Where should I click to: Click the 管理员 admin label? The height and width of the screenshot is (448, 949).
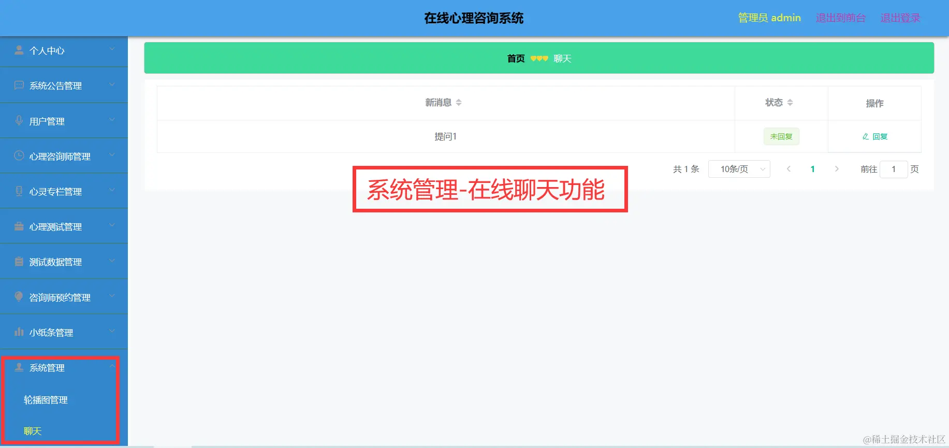769,18
